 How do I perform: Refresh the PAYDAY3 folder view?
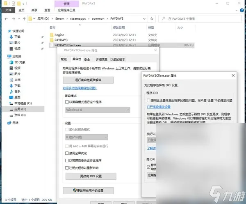[x=152, y=19]
